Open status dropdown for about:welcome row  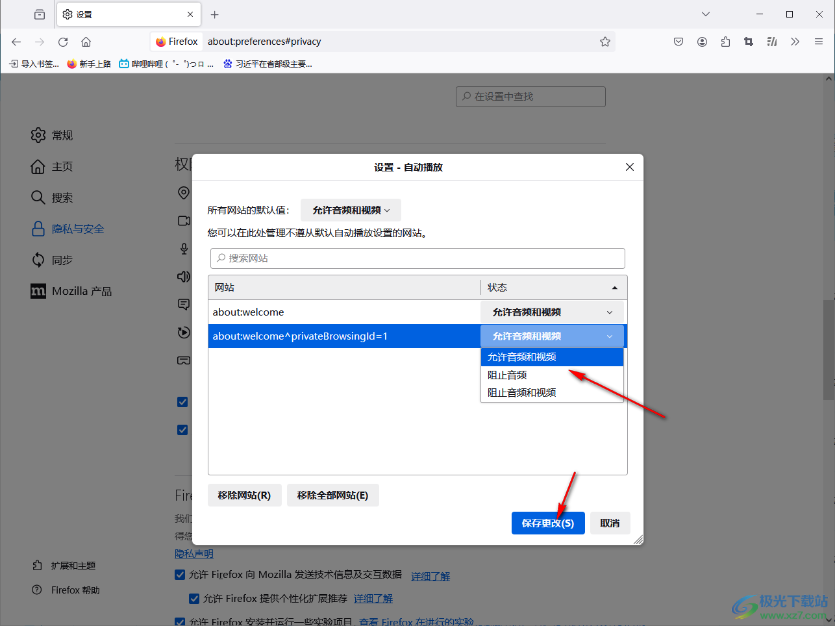point(553,312)
